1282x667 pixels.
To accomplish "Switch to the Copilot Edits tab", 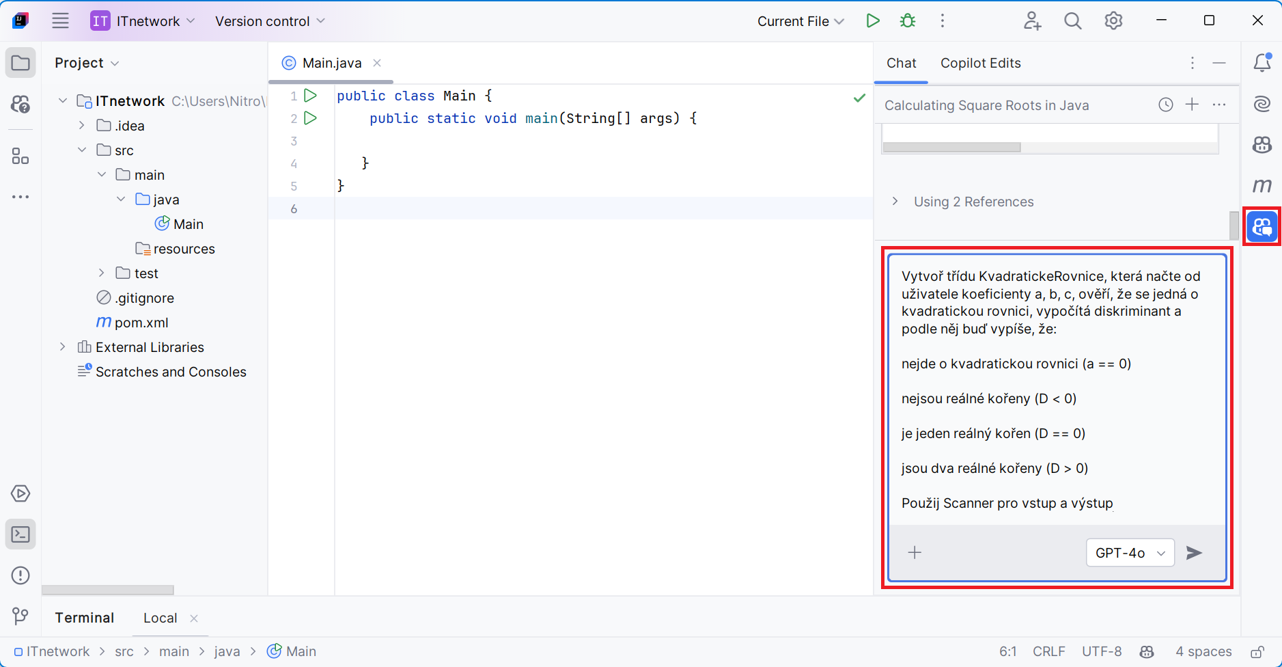I will pos(980,63).
